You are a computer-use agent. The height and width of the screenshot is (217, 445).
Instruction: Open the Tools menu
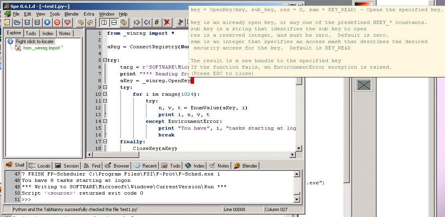pos(55,14)
